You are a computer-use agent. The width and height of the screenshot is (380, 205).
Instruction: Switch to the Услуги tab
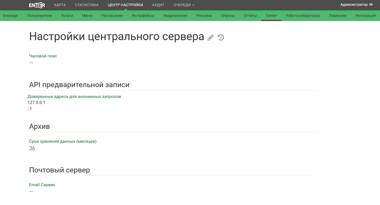(x=67, y=16)
